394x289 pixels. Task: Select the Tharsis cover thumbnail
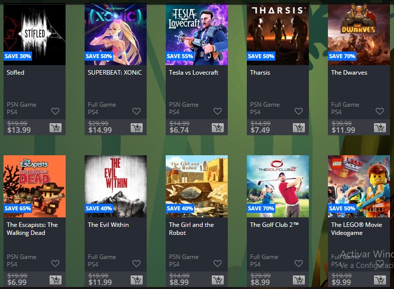tap(278, 34)
